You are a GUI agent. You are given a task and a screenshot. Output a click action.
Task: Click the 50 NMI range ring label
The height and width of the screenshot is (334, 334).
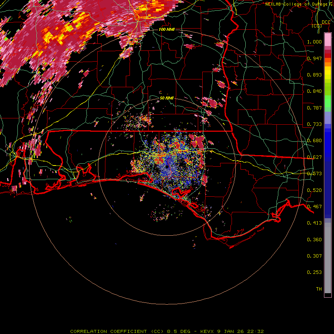[167, 98]
